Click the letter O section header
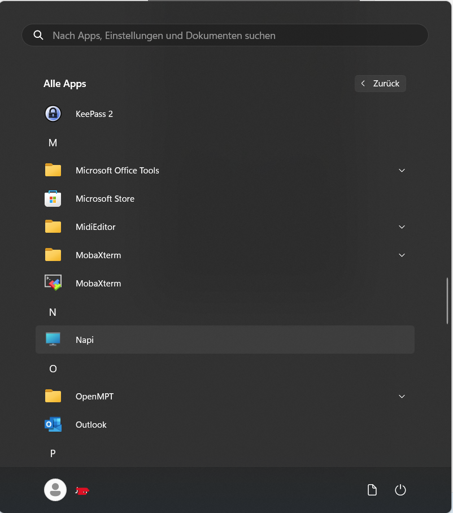 pyautogui.click(x=53, y=368)
